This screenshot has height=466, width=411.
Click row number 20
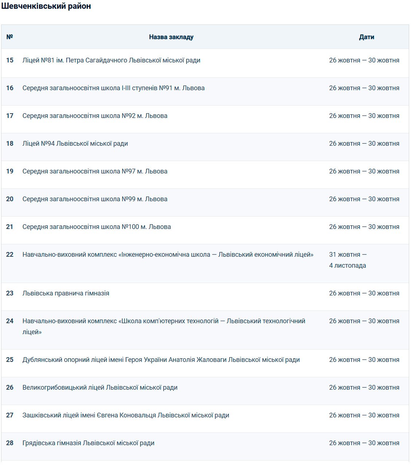click(x=10, y=199)
